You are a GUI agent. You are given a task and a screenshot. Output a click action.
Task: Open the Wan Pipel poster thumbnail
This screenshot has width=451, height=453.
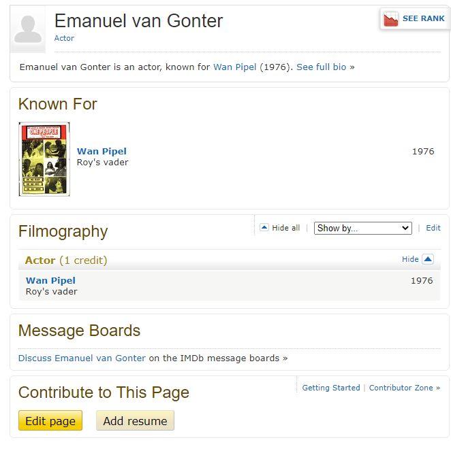[44, 159]
